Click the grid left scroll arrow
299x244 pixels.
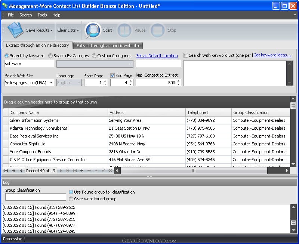pyautogui.click(x=117, y=171)
